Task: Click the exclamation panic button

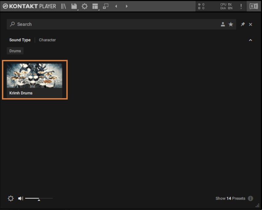Action: tap(241, 6)
